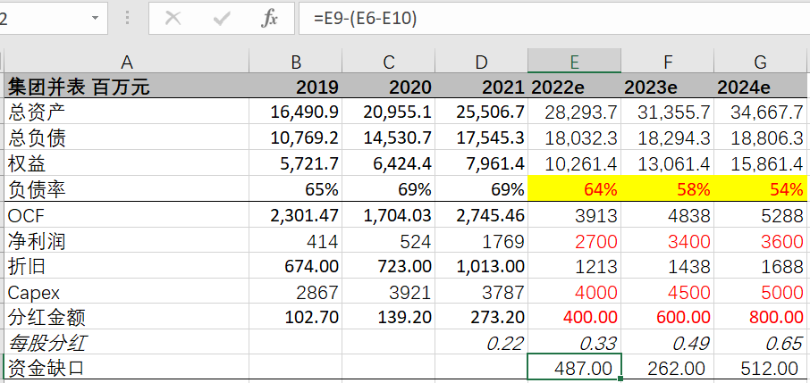Select the 权益 row label
Image resolution: width=810 pixels, height=383 pixels.
[127, 163]
